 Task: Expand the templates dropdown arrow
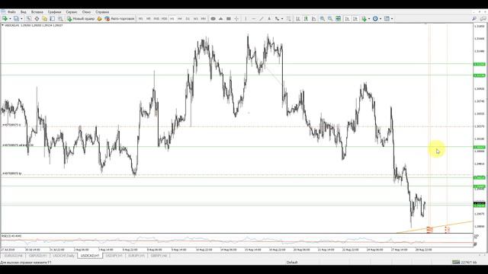pos(392,18)
